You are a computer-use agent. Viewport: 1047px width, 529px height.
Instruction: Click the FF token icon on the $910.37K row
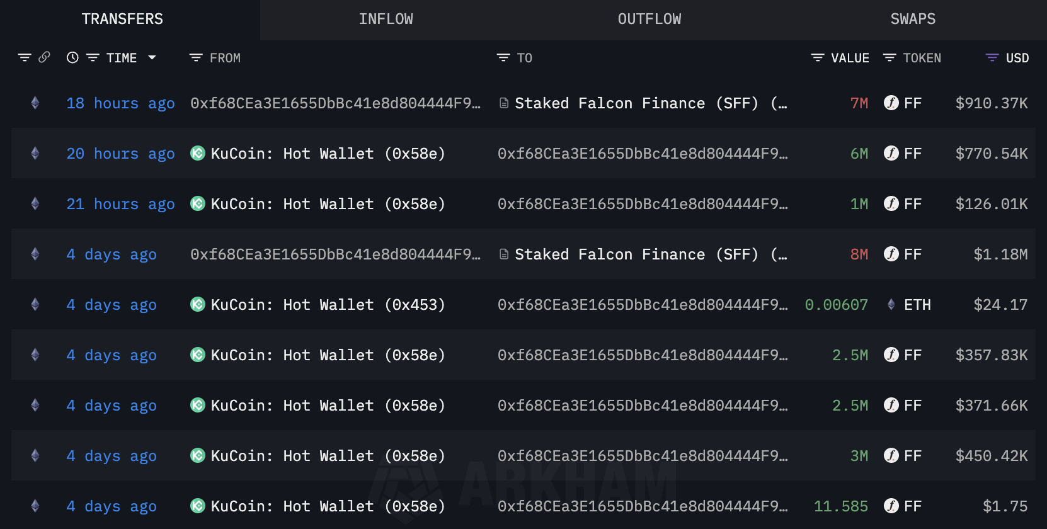891,103
